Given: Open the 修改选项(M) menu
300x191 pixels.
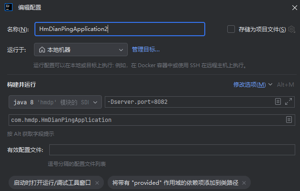Looking at the screenshot, I should pos(253,85).
